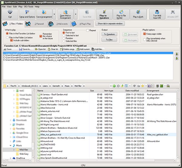
Task: Click the Play to Both button
Action: point(139,14)
